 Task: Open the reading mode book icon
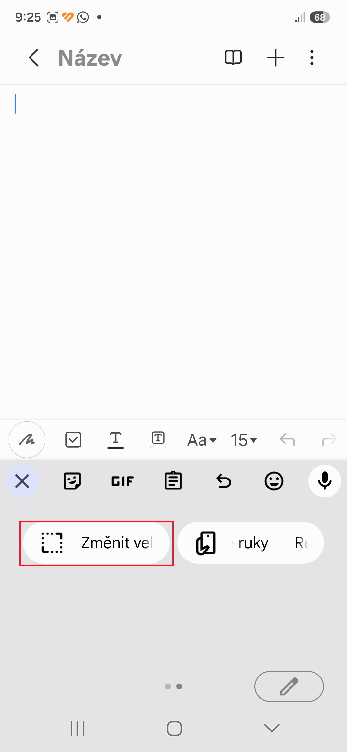233,58
